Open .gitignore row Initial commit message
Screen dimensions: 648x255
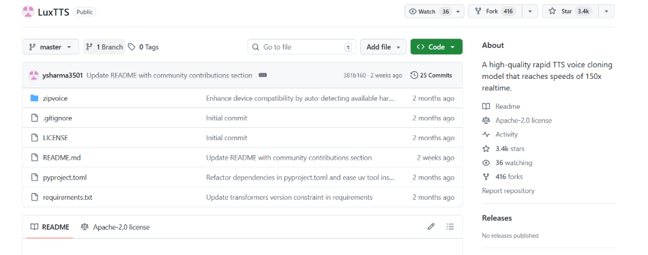pos(226,118)
